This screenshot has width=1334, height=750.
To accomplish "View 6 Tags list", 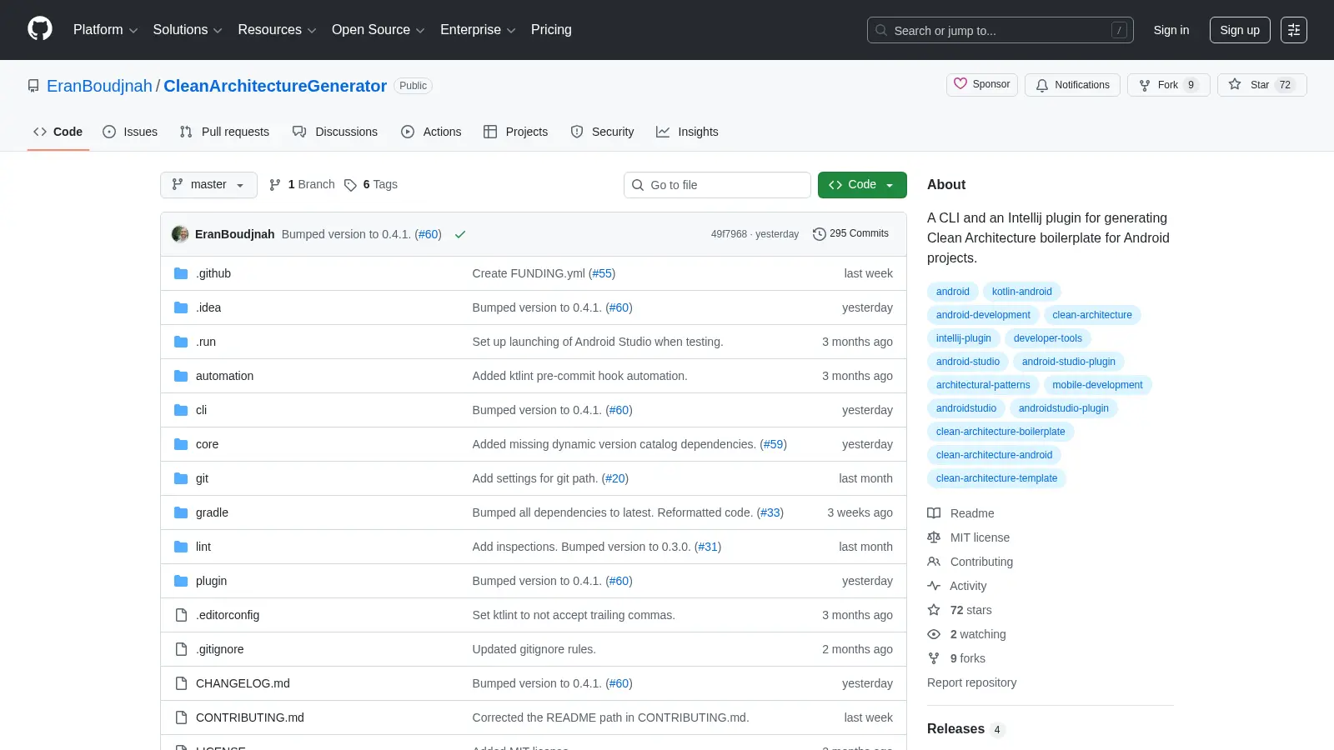I will pos(371,184).
